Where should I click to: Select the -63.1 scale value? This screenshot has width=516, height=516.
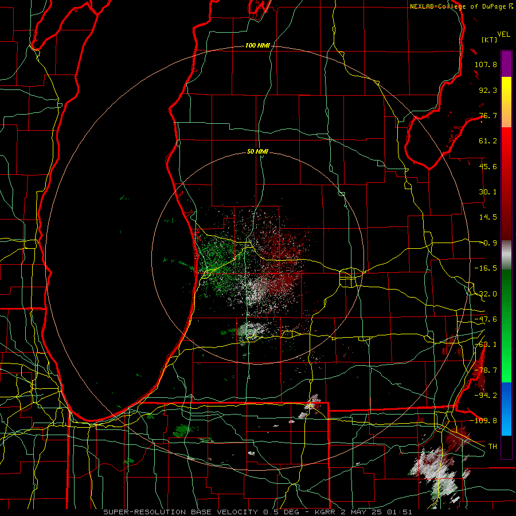tap(486, 345)
